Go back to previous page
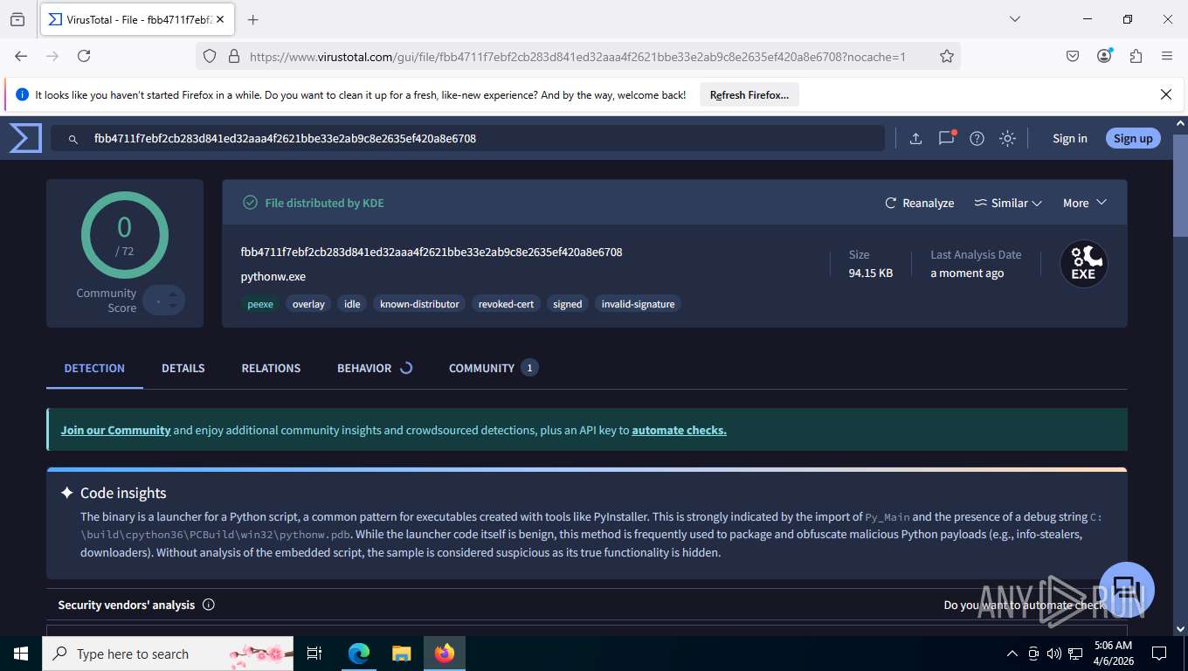 [x=21, y=56]
